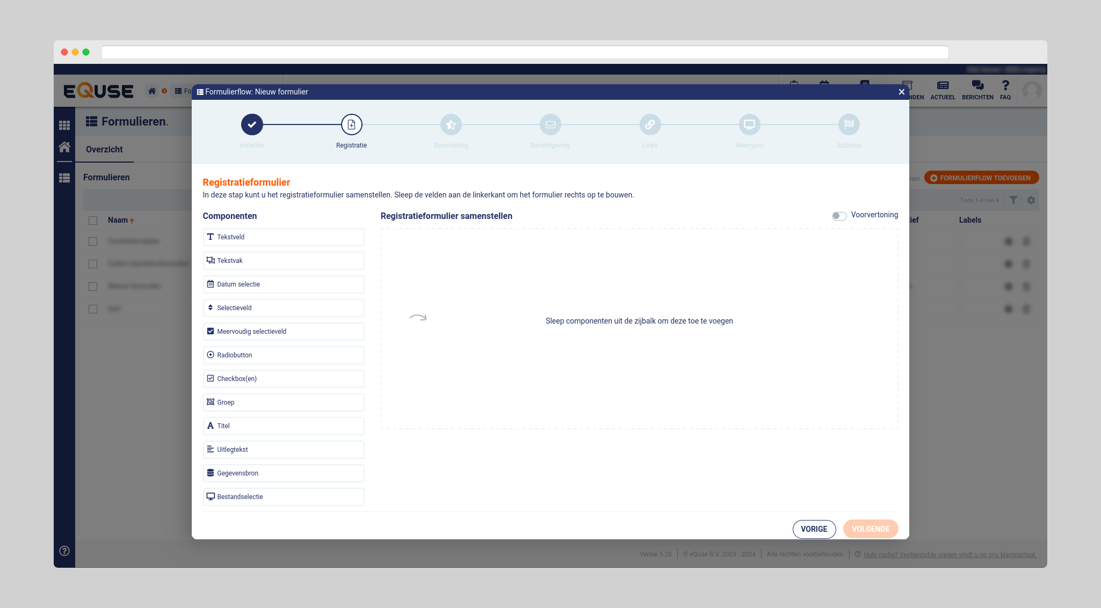Viewport: 1101px width, 608px height.
Task: Switch to the Overzicht tab
Action: pos(104,150)
